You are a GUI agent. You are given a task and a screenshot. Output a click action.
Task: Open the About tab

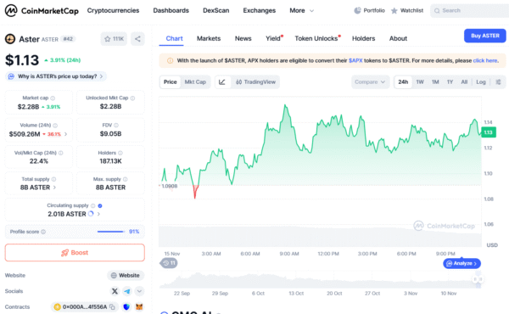[398, 39]
